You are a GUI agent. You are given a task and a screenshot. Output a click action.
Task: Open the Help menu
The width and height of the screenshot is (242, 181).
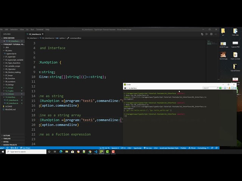[x=47, y=29]
